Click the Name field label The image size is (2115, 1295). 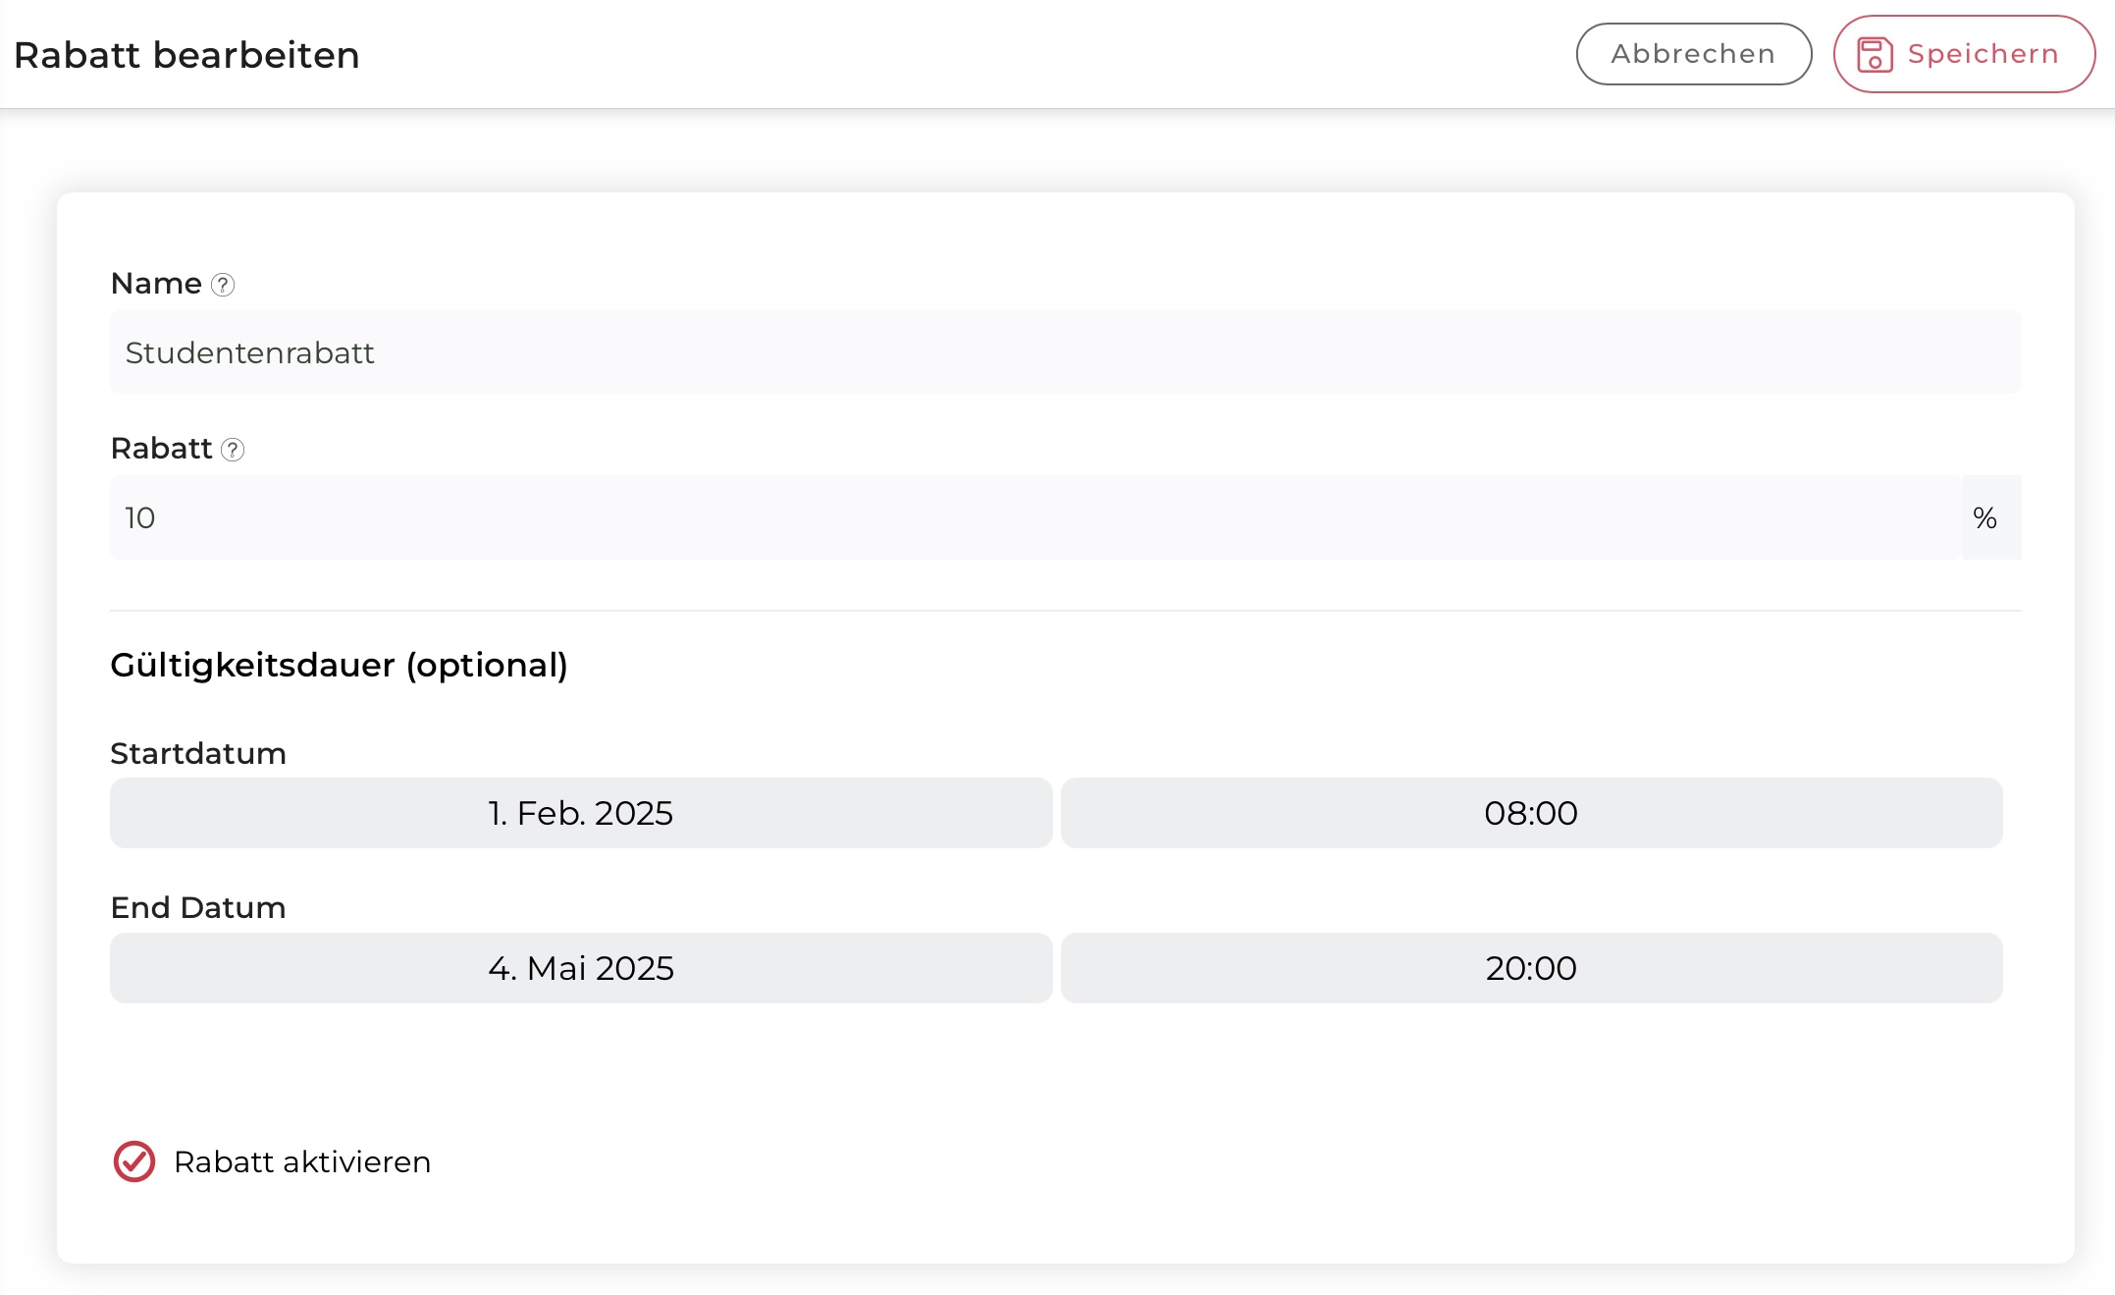pyautogui.click(x=156, y=284)
